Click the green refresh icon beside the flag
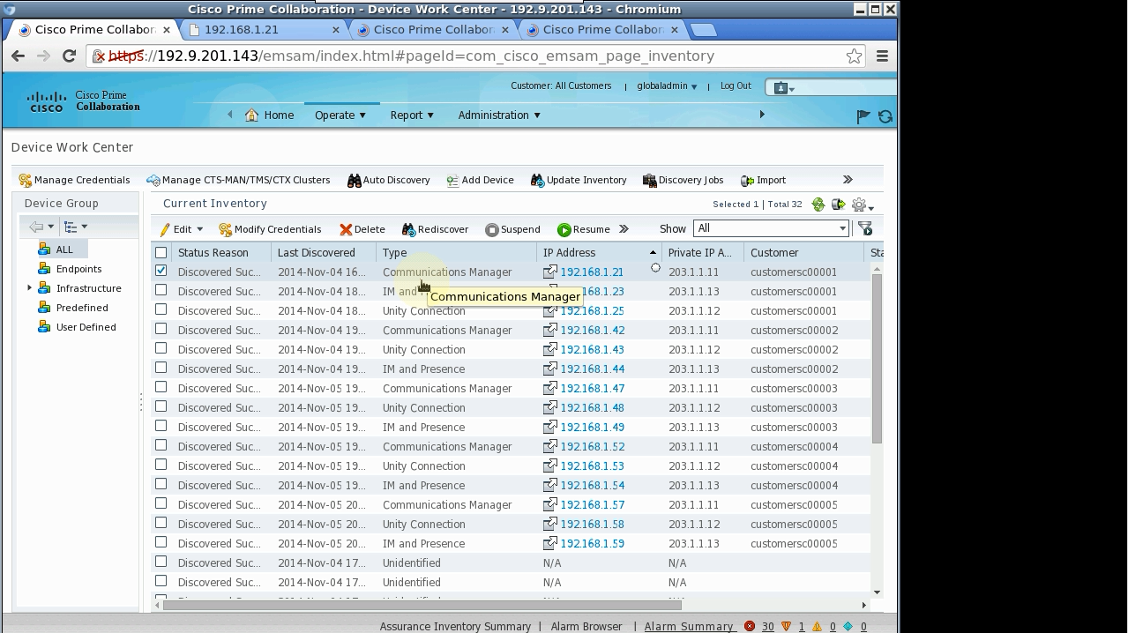Image resolution: width=1128 pixels, height=633 pixels. 885,115
